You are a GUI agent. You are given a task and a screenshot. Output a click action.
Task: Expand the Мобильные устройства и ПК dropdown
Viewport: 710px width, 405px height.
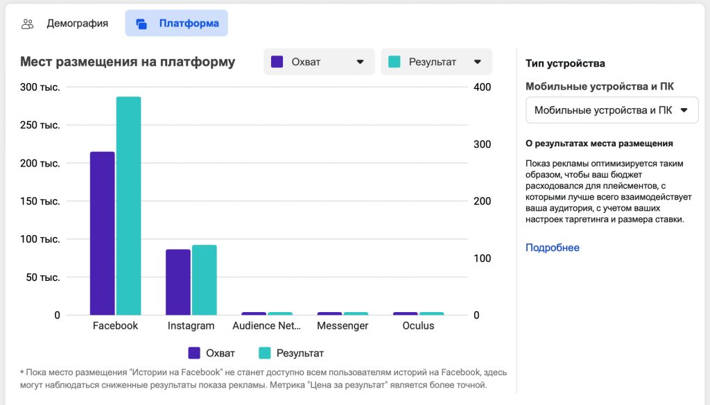[x=612, y=110]
